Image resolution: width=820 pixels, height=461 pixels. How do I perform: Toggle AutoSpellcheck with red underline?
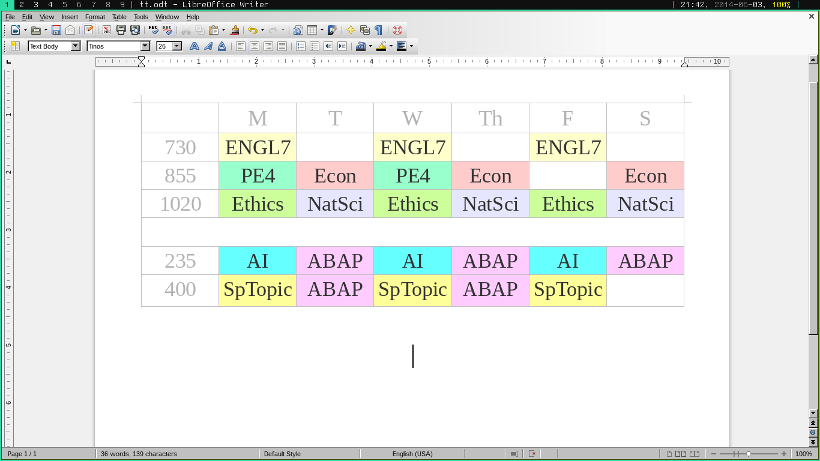(167, 30)
